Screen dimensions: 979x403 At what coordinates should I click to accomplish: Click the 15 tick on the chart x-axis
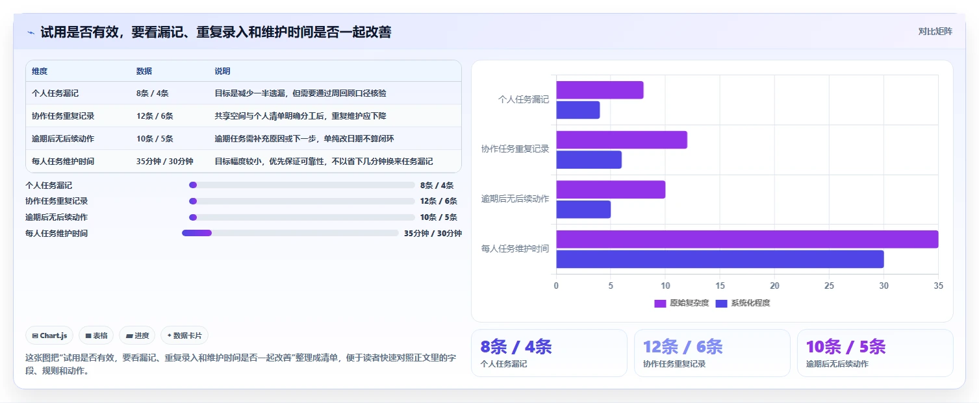[x=720, y=286]
